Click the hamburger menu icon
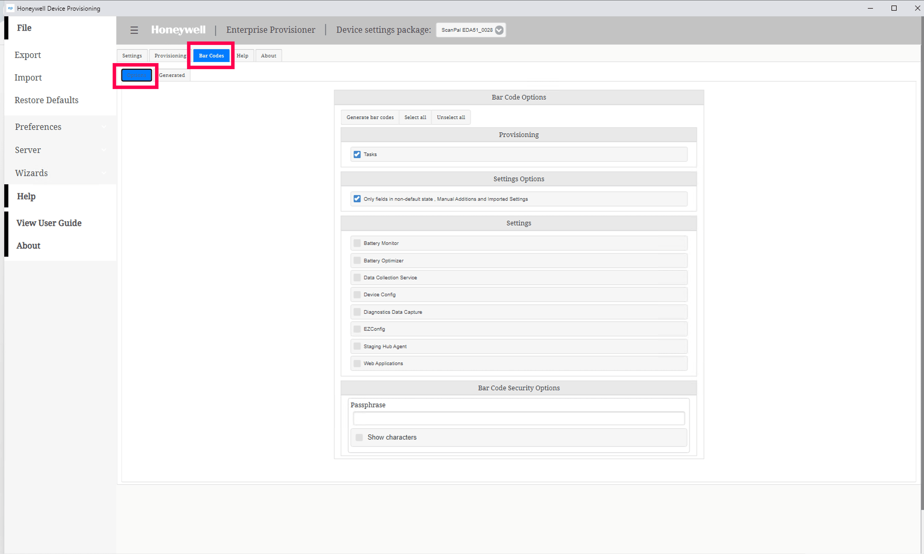Image resolution: width=924 pixels, height=554 pixels. (134, 30)
